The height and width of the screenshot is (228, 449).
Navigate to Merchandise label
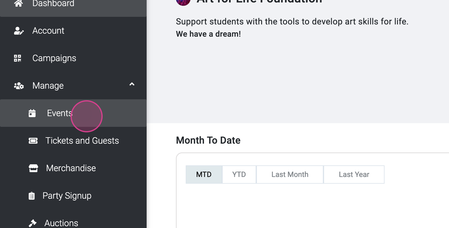[71, 168]
